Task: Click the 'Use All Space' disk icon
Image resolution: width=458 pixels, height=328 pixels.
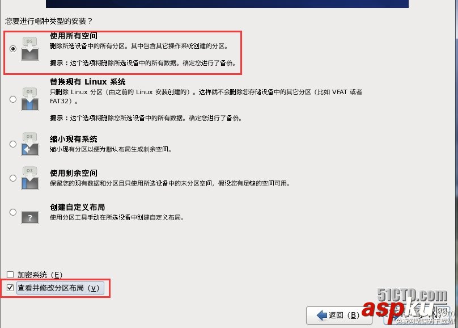Action: [30, 49]
